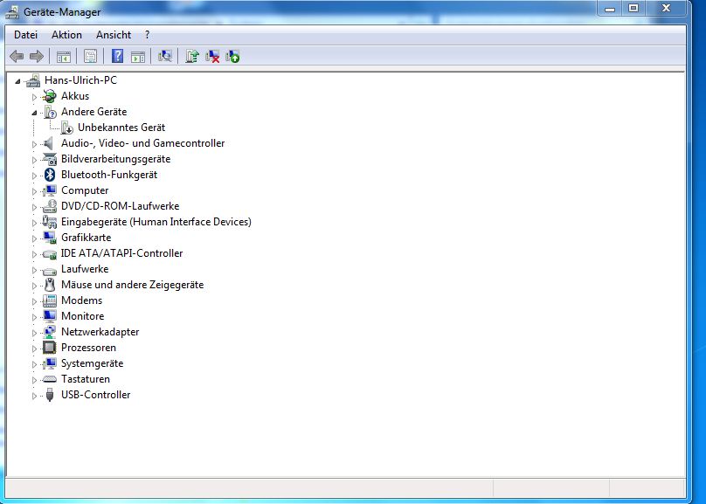
Task: Select the Prozessoren label
Action: (x=89, y=348)
